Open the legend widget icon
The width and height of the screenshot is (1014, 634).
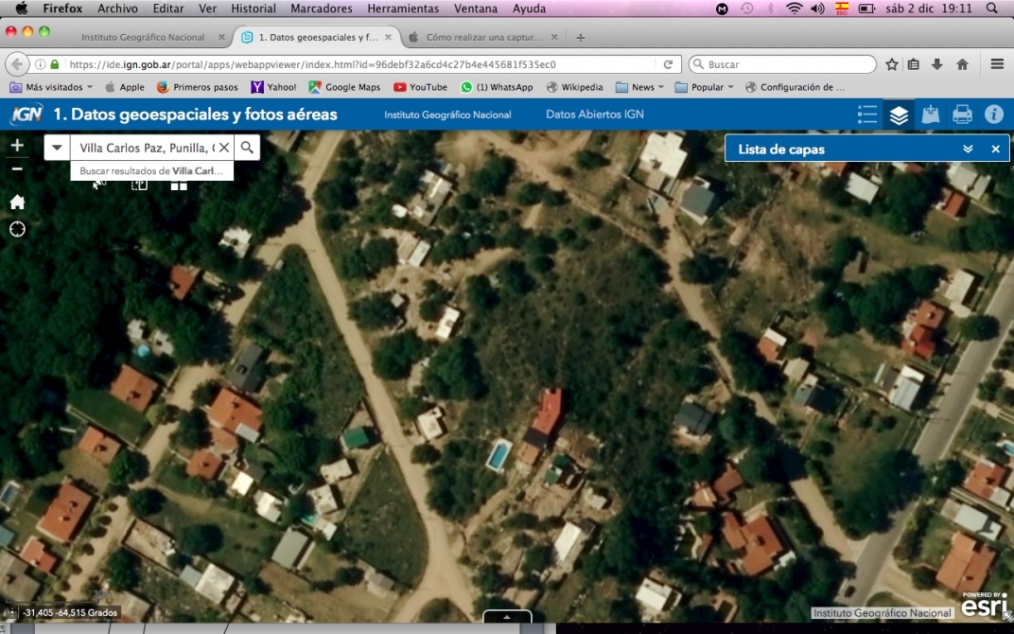(x=866, y=114)
